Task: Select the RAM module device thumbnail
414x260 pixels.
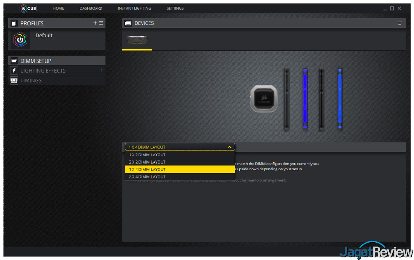Action: pos(137,40)
